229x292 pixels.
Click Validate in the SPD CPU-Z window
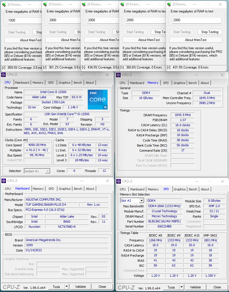(x=196, y=287)
